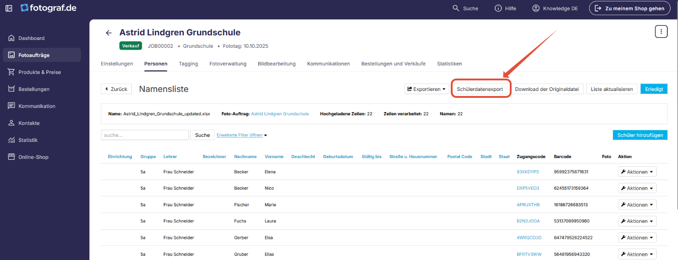Open access code 93XKDYPS

pyautogui.click(x=528, y=172)
